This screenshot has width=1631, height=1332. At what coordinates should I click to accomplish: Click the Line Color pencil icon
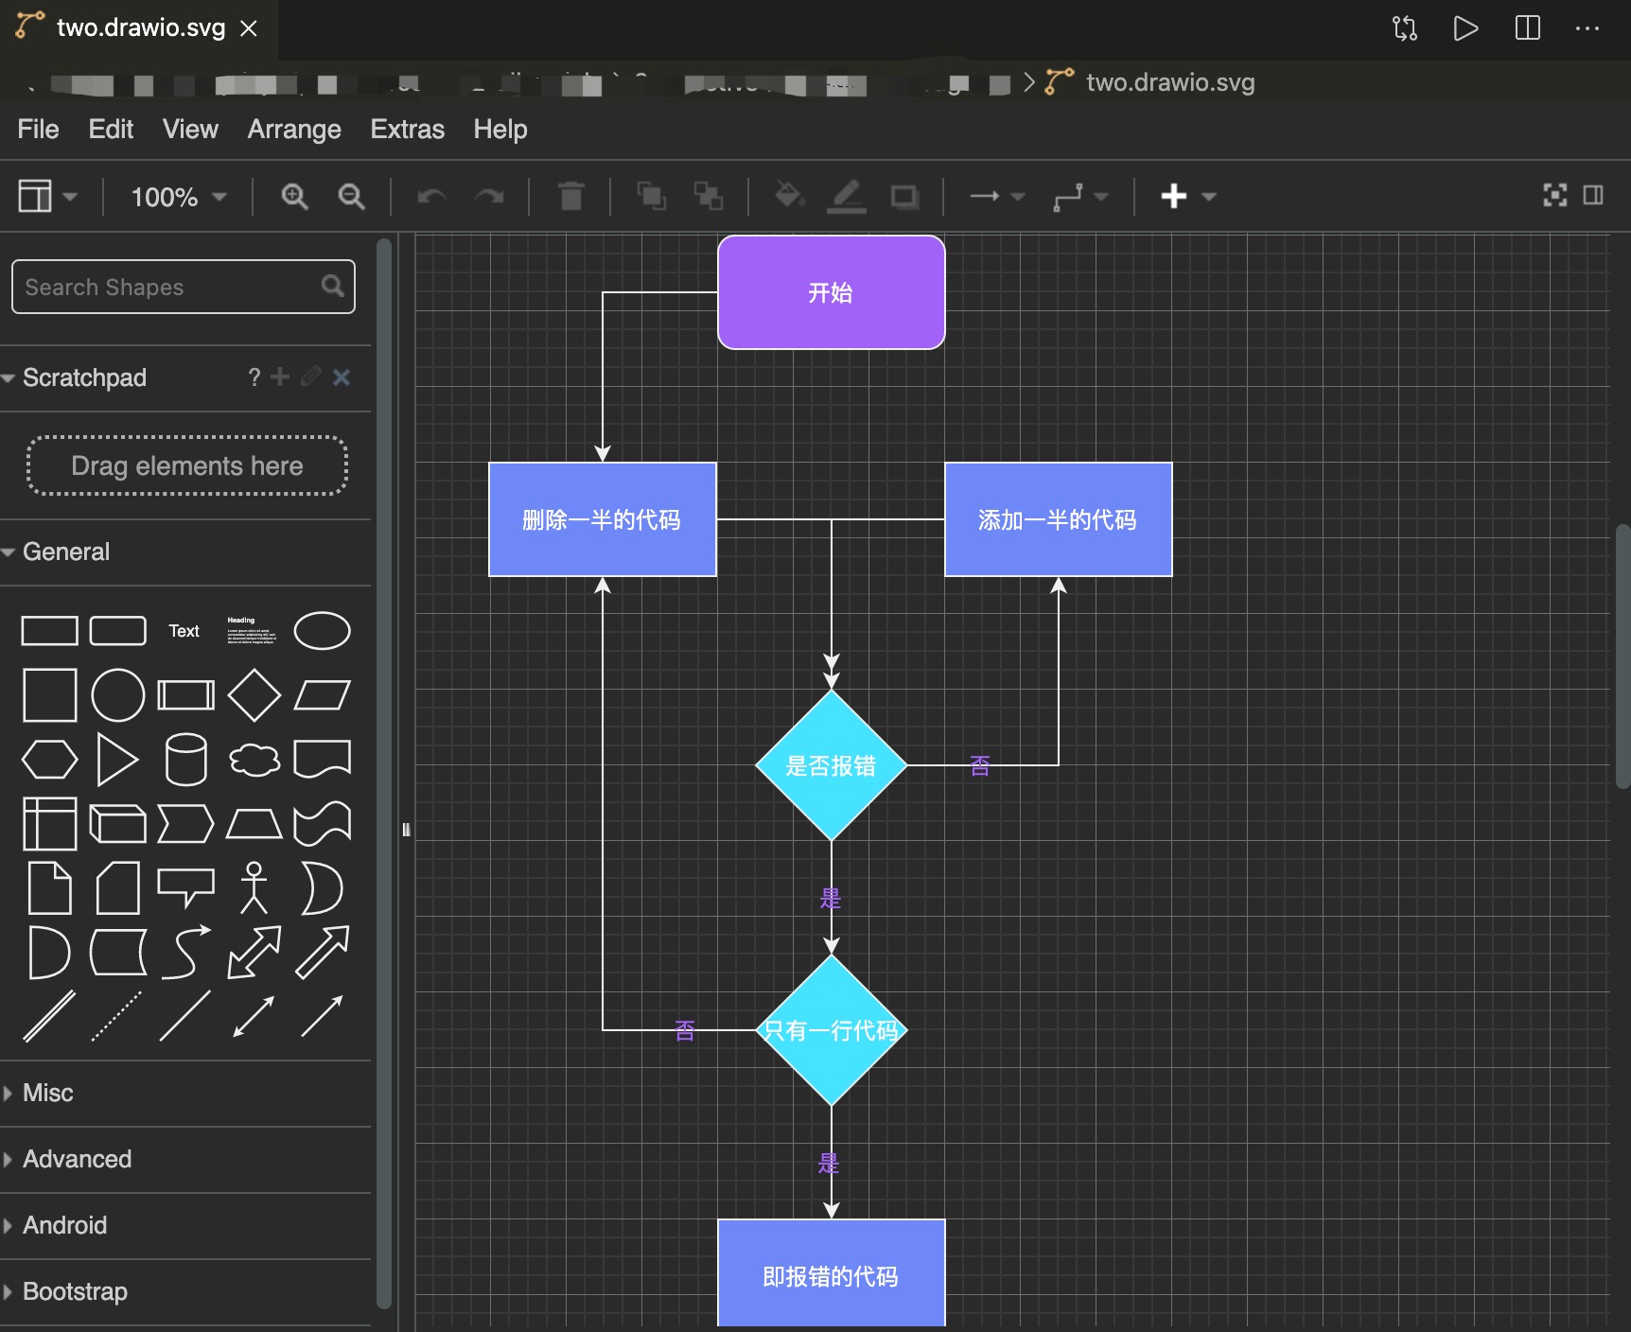click(847, 196)
